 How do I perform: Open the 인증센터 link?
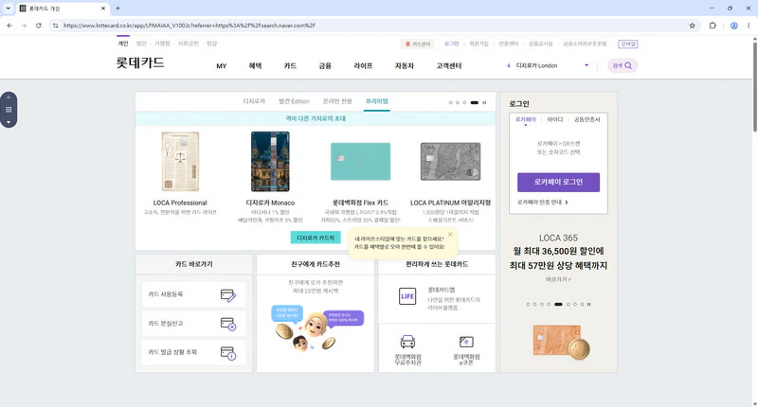point(508,44)
